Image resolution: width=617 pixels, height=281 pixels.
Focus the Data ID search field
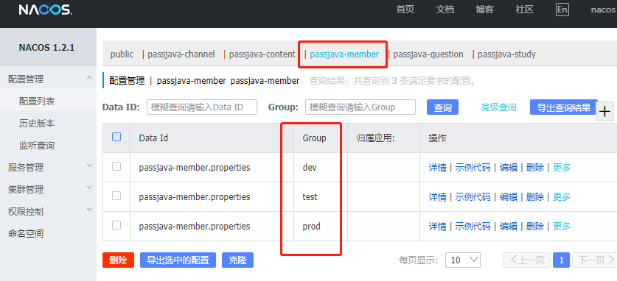pyautogui.click(x=202, y=107)
